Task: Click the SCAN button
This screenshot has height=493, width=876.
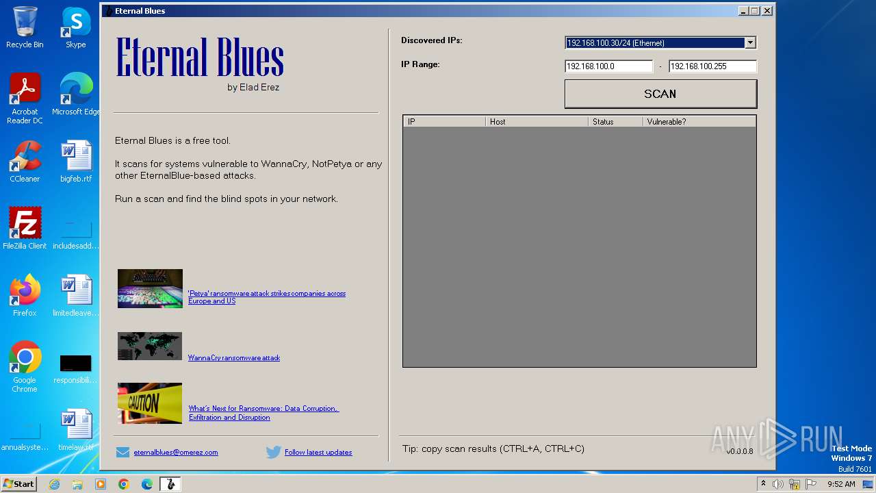Action: tap(660, 94)
